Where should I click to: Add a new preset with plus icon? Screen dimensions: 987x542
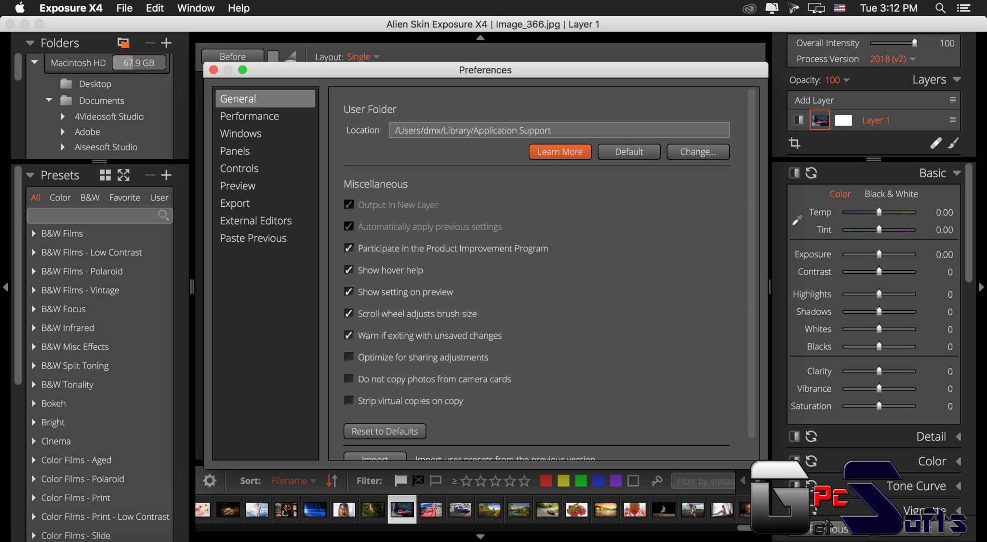166,175
